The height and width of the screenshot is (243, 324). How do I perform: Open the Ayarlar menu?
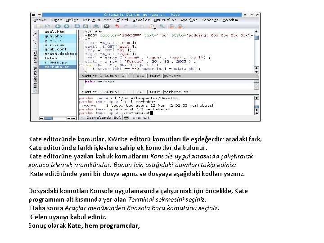pos(189,20)
